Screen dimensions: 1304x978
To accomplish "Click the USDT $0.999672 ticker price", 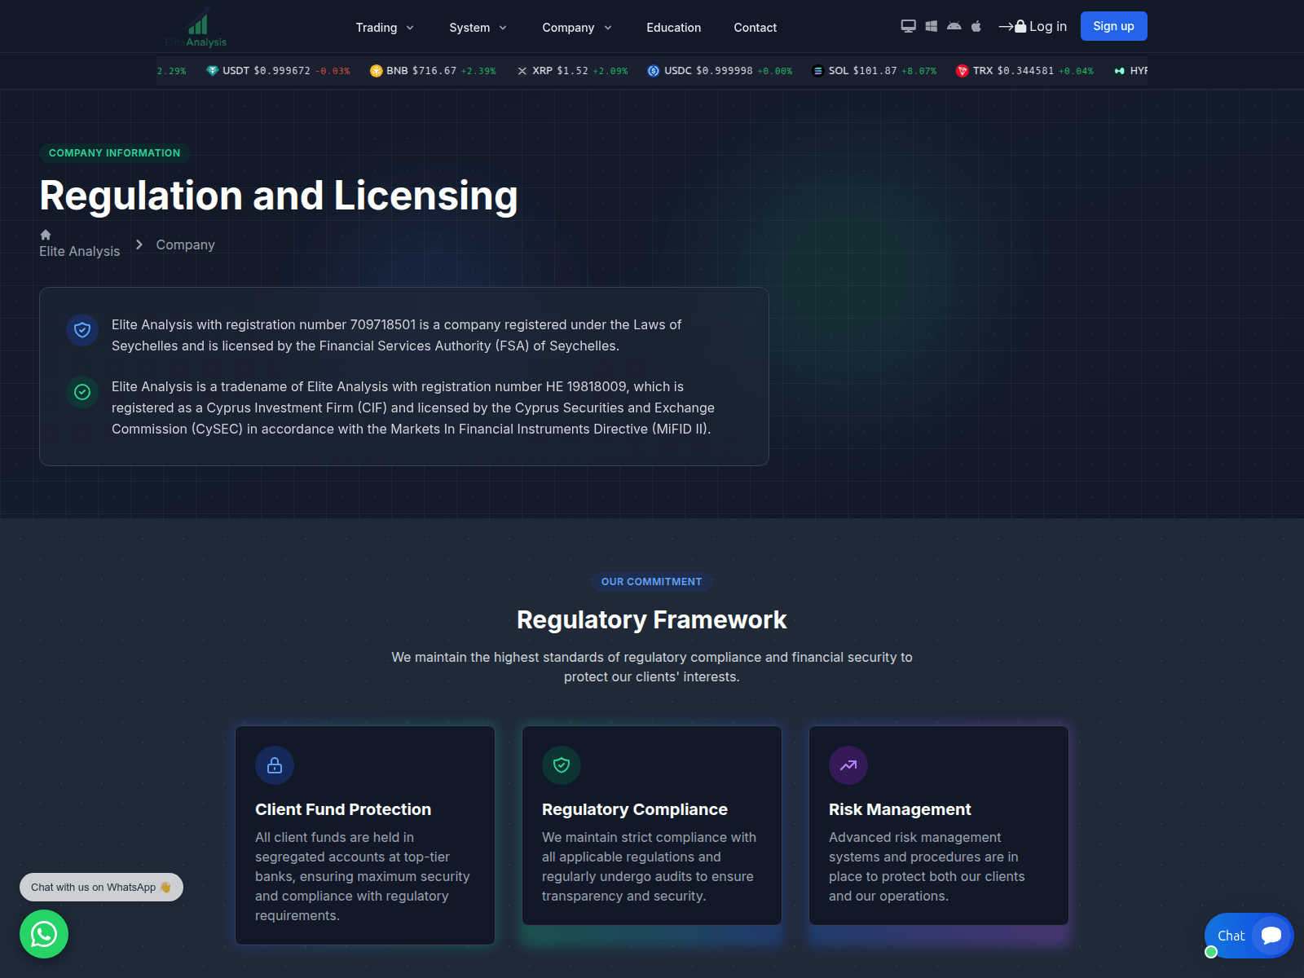I will coord(282,71).
